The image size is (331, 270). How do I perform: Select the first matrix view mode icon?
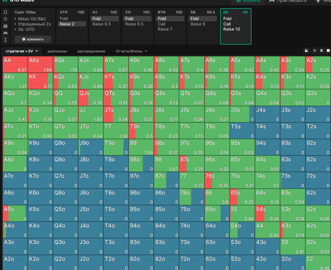pyautogui.click(x=306, y=51)
